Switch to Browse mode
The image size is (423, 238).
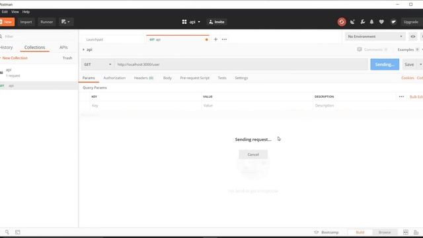[x=385, y=232]
